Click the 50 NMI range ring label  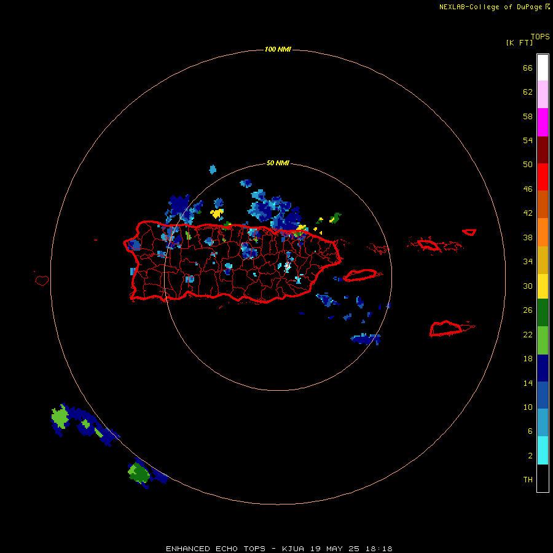pyautogui.click(x=278, y=163)
